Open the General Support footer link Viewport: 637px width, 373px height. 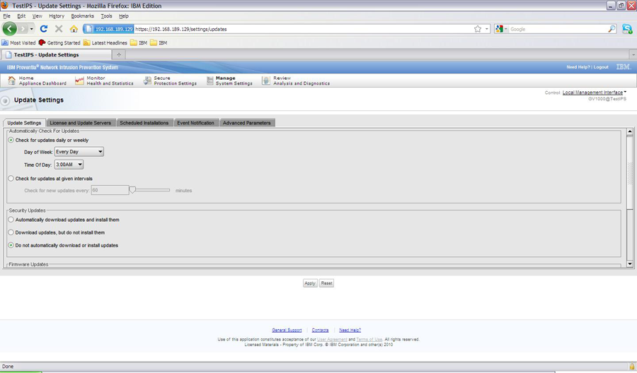point(287,330)
